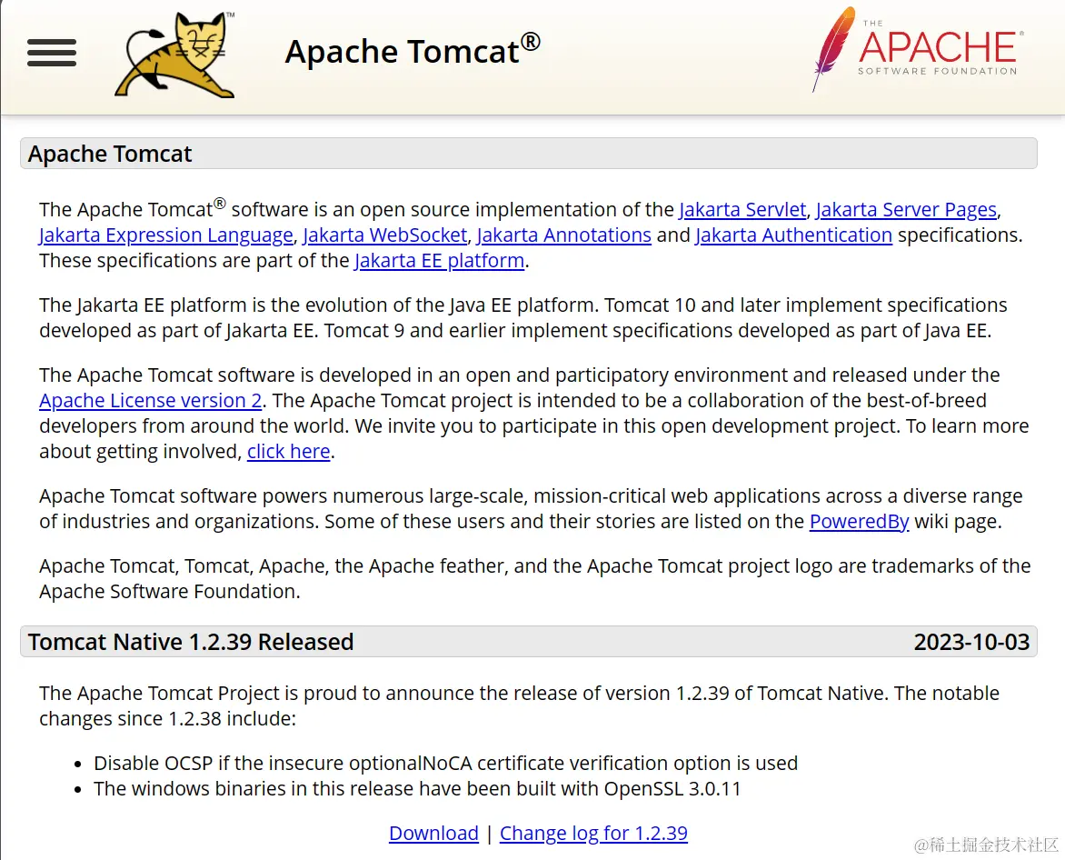Click the 'Apache Software Foundation.' trademark text
The width and height of the screenshot is (1065, 860).
point(170,591)
